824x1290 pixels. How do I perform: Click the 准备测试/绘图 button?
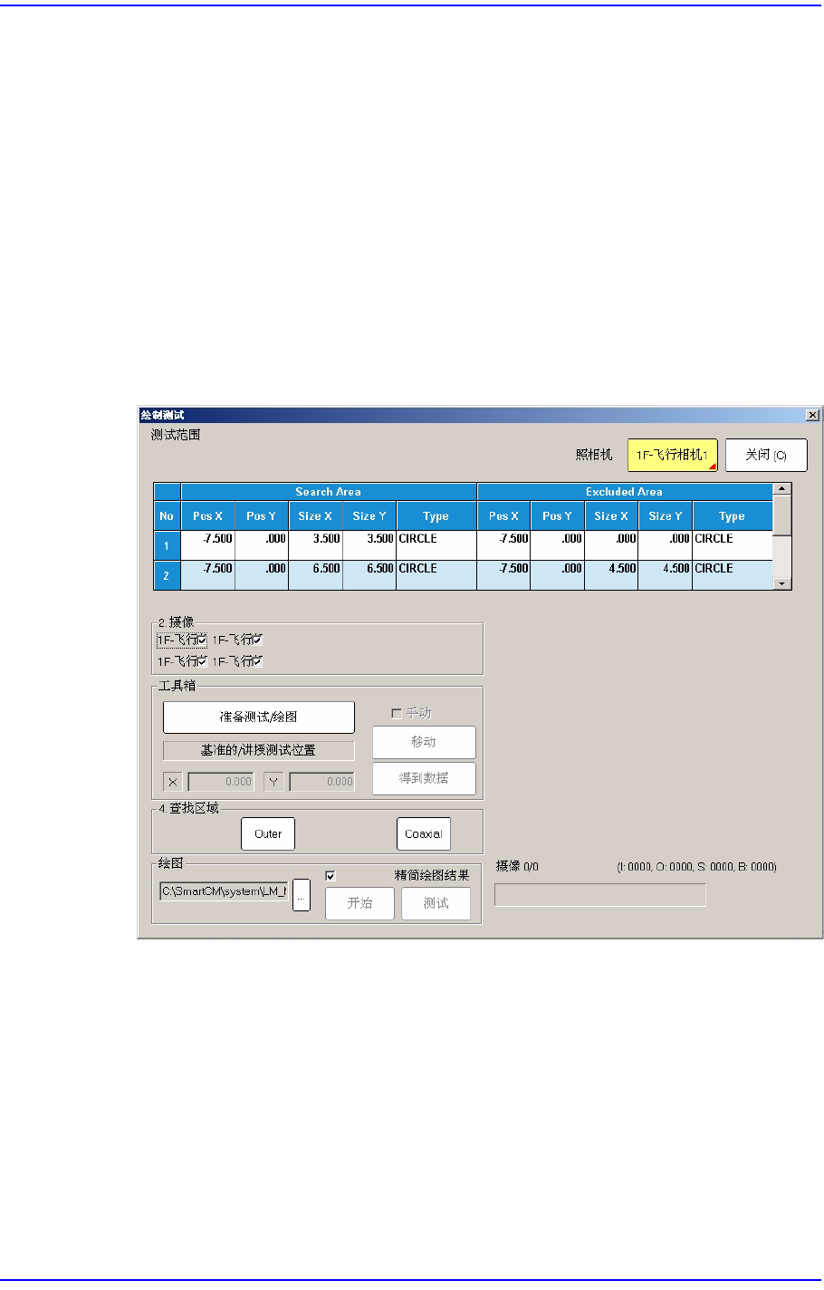coord(259,717)
